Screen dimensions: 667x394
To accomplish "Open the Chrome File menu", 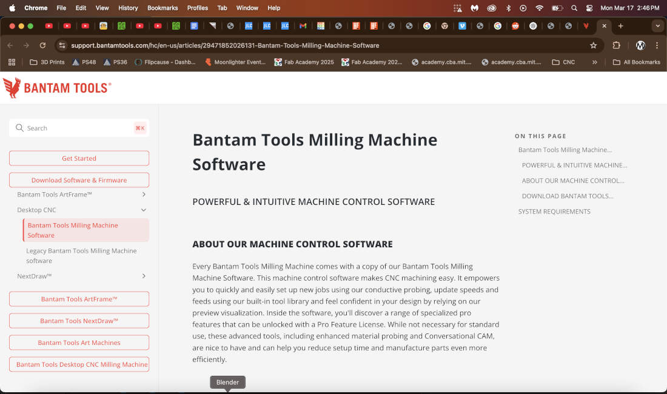I will pos(61,8).
